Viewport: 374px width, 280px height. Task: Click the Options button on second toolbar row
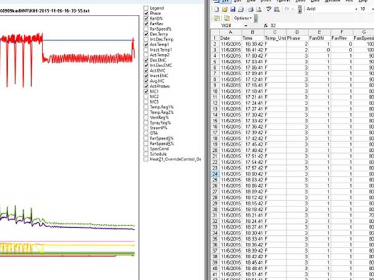[x=242, y=18]
